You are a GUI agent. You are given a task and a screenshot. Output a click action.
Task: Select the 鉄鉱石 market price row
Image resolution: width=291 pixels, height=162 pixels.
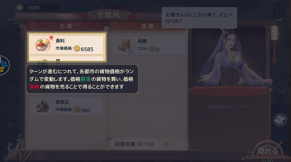[66, 106]
